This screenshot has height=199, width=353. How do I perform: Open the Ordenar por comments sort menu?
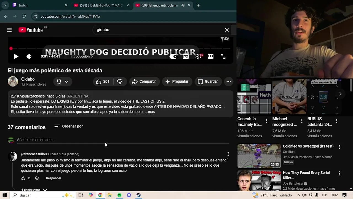click(x=69, y=126)
